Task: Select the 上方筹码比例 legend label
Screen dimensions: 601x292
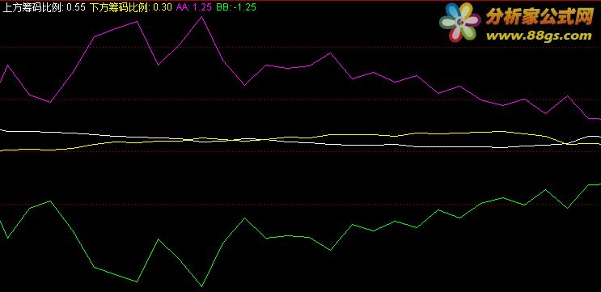Action: [33, 7]
